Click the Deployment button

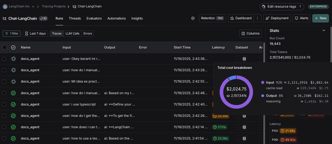point(277,18)
